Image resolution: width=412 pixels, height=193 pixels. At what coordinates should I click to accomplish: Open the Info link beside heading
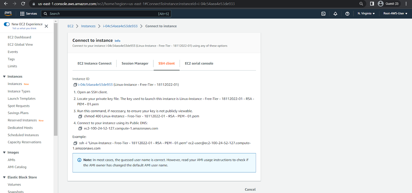coord(117,41)
